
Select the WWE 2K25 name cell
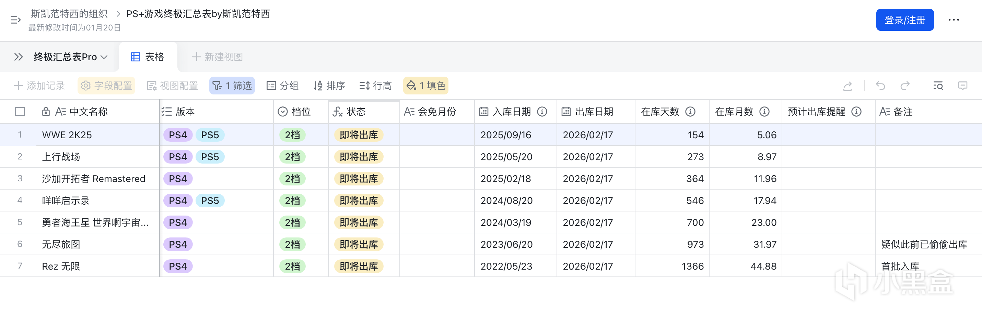(x=67, y=135)
